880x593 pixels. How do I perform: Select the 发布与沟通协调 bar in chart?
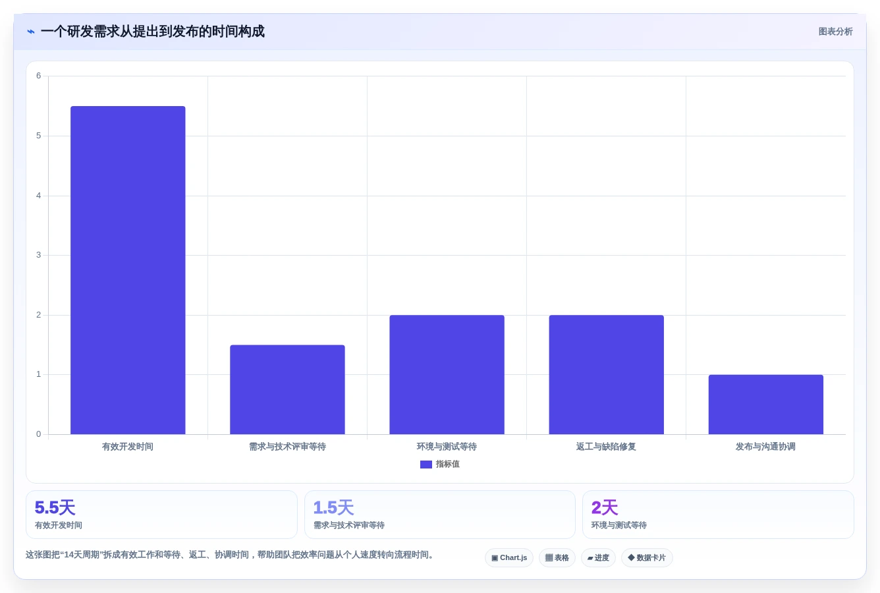pyautogui.click(x=765, y=405)
